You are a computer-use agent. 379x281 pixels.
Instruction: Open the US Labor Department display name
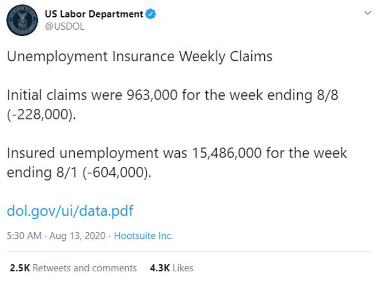tap(94, 14)
